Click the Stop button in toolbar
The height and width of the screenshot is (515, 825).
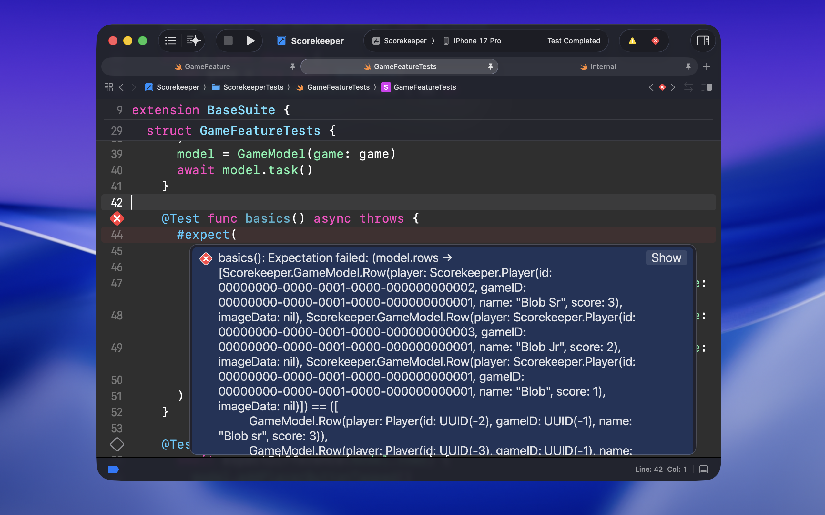click(x=228, y=41)
